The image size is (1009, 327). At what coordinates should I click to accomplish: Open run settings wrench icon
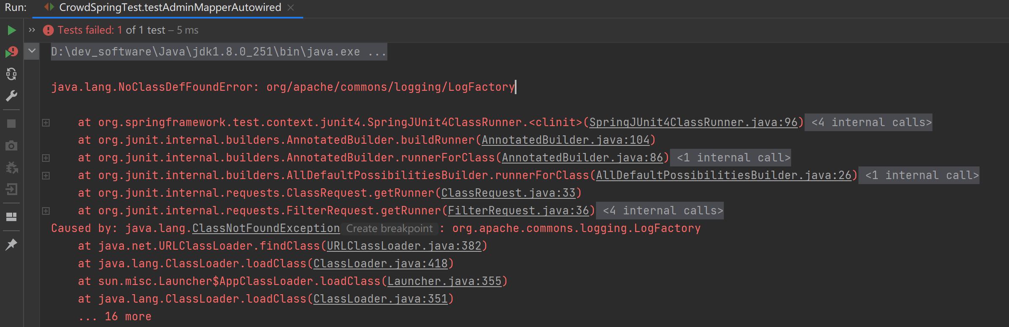(11, 96)
